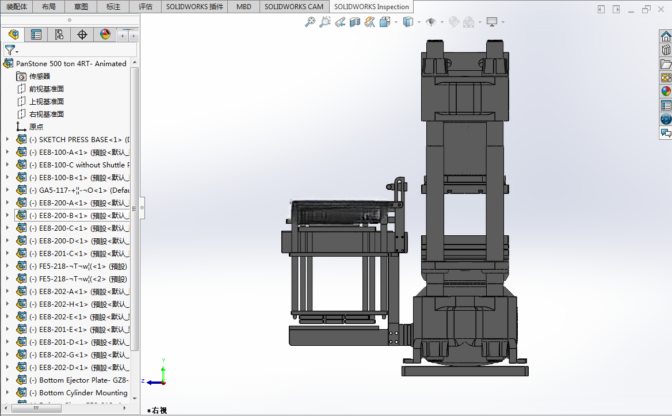Expand the EE8-100-A<1> component

coord(7,152)
